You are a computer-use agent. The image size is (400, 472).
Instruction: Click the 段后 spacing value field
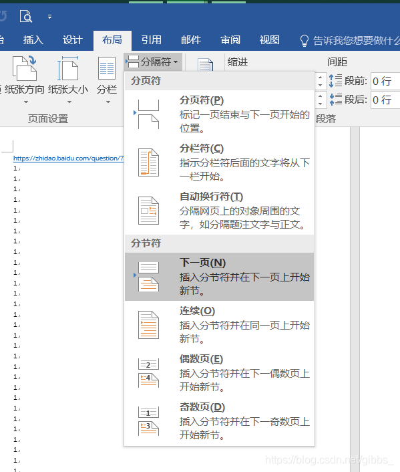pos(385,100)
